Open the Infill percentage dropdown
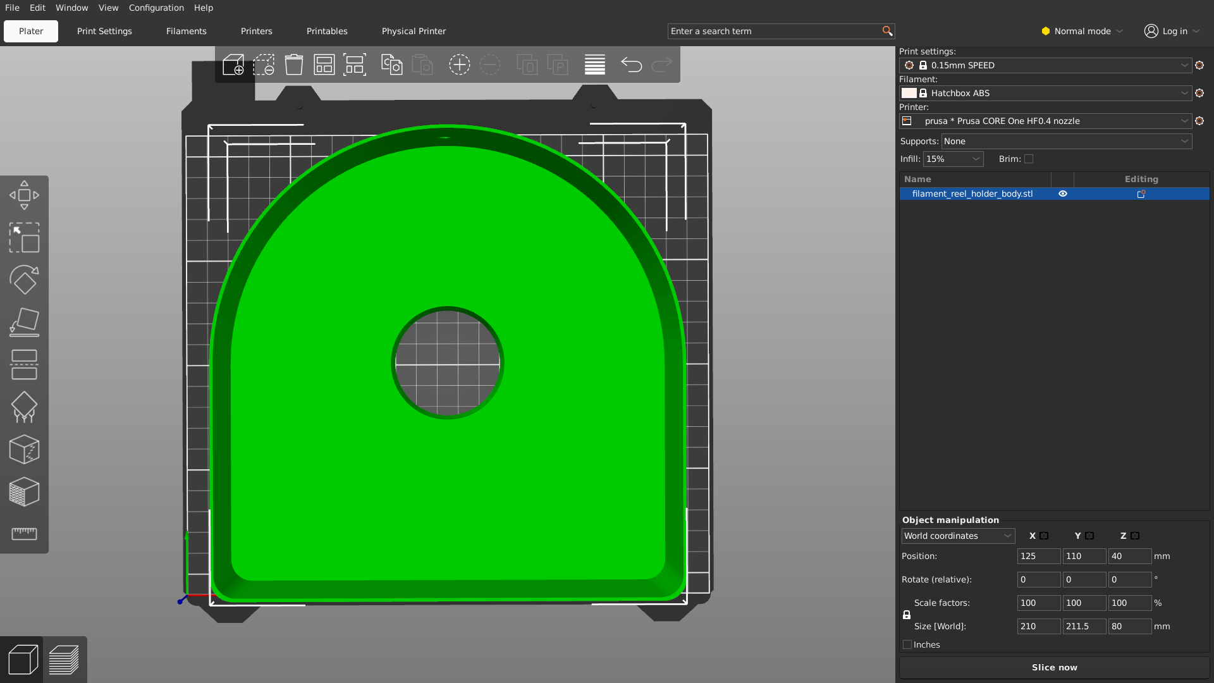Image resolution: width=1214 pixels, height=683 pixels. click(952, 159)
